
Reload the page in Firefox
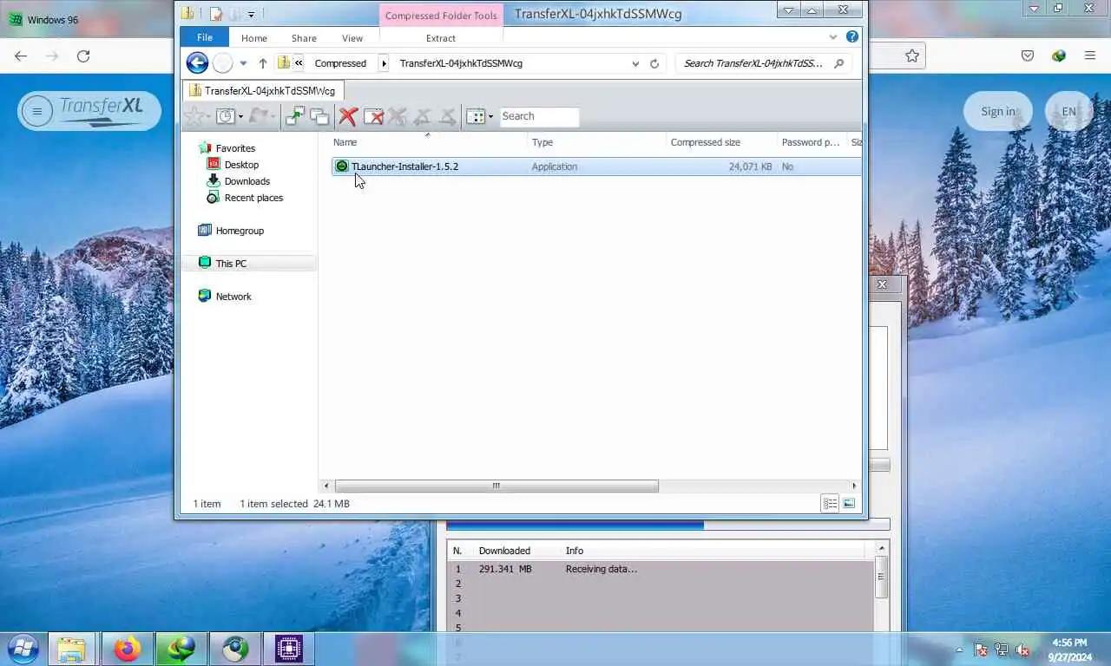(83, 55)
